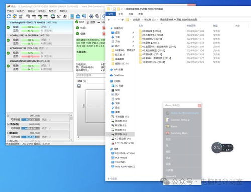This screenshot has width=251, height=192.
Task: Open 帮助 menu in Hard Disk Sentinel
Action: coord(63,11)
